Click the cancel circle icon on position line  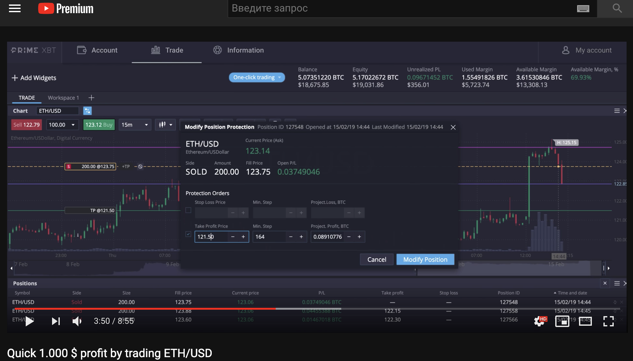pyautogui.click(x=140, y=166)
